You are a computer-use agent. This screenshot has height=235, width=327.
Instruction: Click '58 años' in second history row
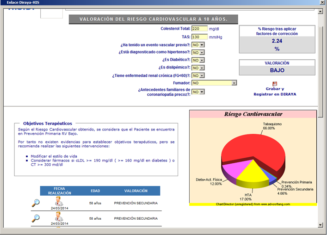[95, 218]
